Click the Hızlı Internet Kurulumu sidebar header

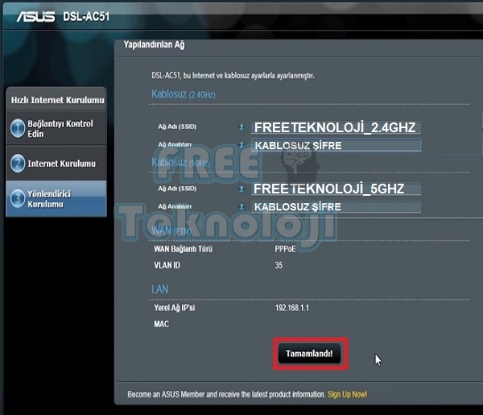[57, 100]
